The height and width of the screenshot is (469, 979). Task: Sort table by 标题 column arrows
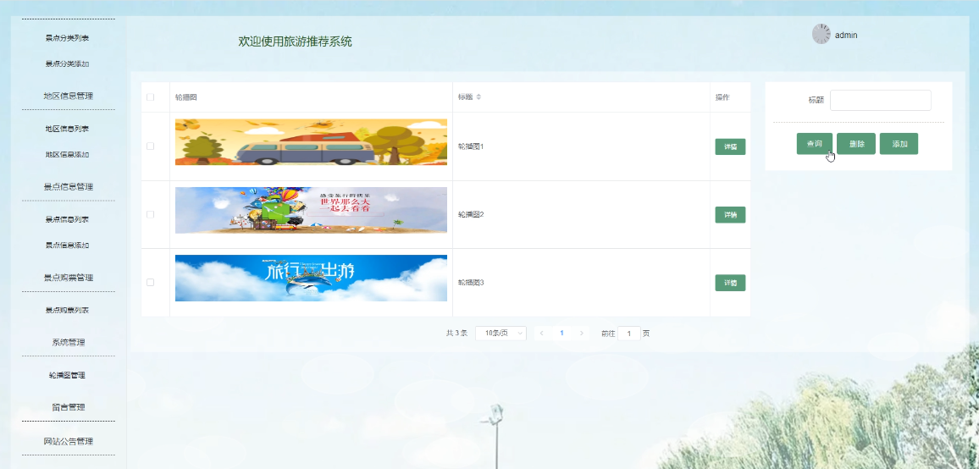478,97
